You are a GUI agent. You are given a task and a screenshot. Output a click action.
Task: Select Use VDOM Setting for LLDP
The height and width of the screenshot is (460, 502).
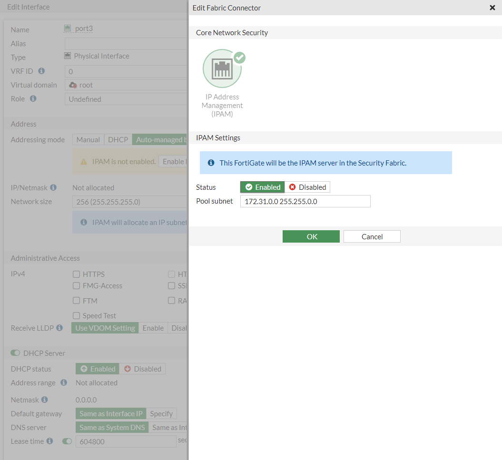point(105,328)
